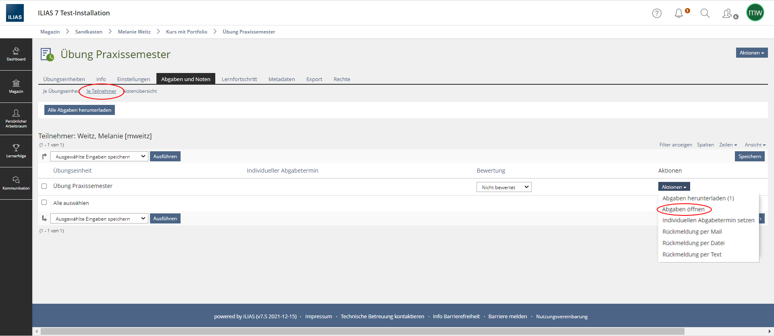Image resolution: width=774 pixels, height=336 pixels.
Task: Open the Je Teilnehmer sub-tab link
Action: coord(101,91)
